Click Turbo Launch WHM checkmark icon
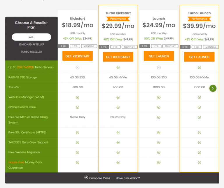The image size is (224, 188). [x=199, y=97]
